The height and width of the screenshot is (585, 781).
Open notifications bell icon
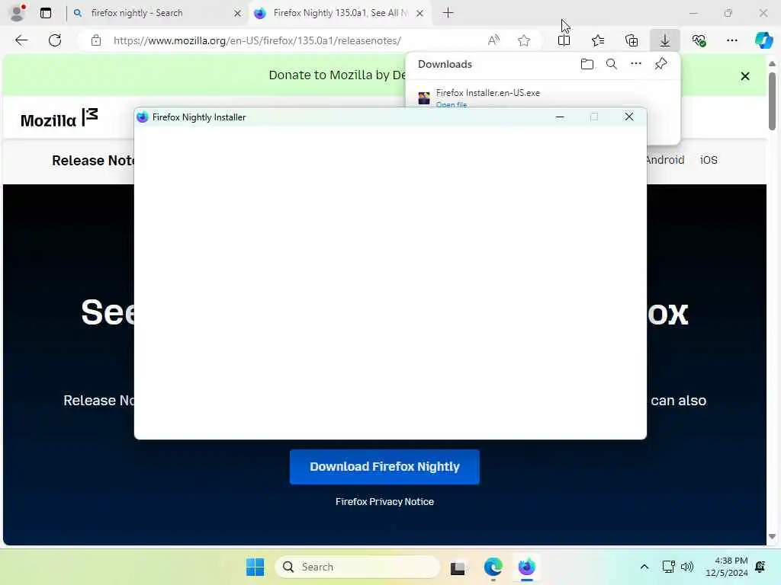coord(760,567)
